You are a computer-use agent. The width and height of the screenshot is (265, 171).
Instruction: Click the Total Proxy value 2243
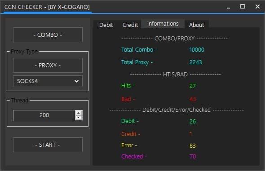pos(196,62)
